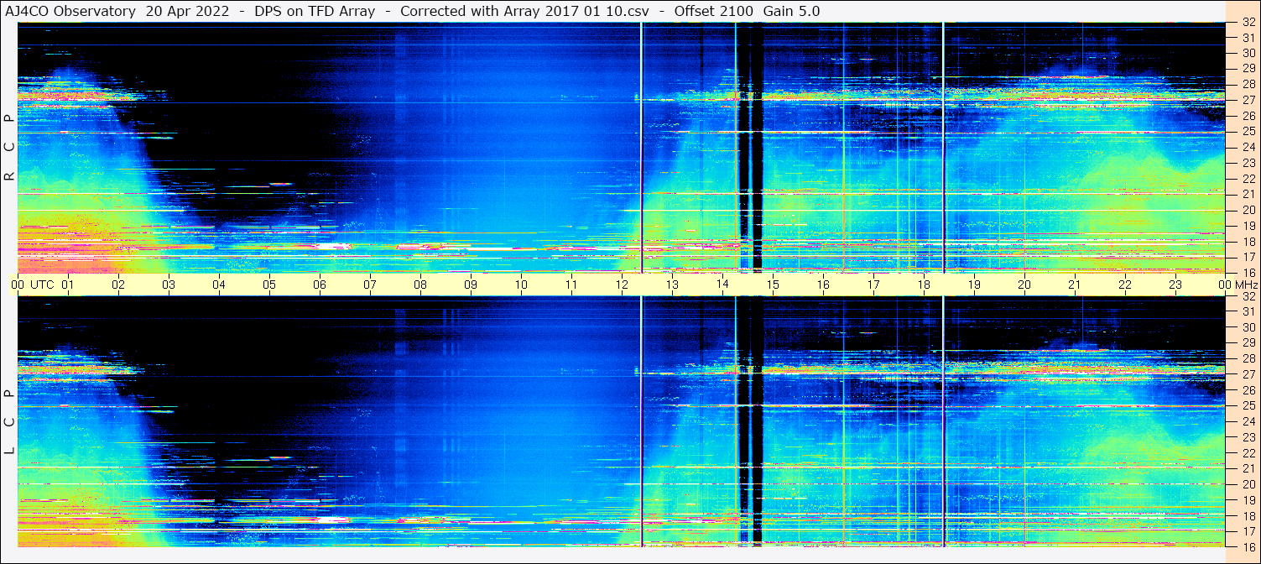Click the 31 MHz label of the LCP panel
This screenshot has width=1261, height=564.
[x=1248, y=311]
